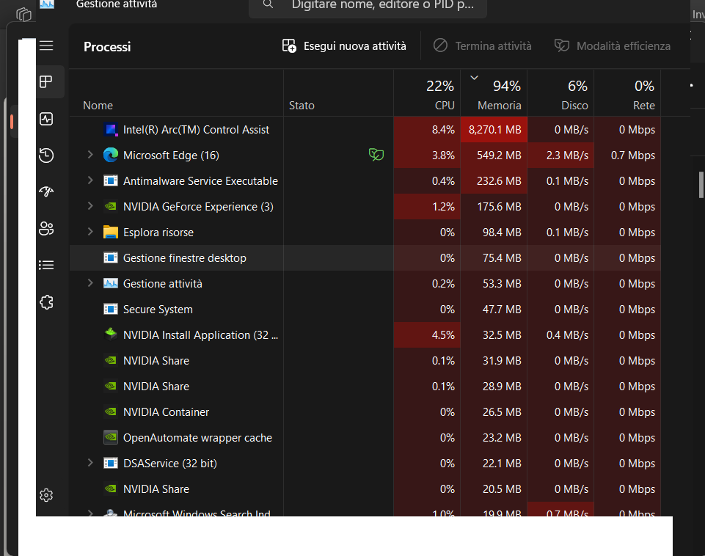
Task: Click the Intel Arc Control Assist icon
Action: coord(111,129)
